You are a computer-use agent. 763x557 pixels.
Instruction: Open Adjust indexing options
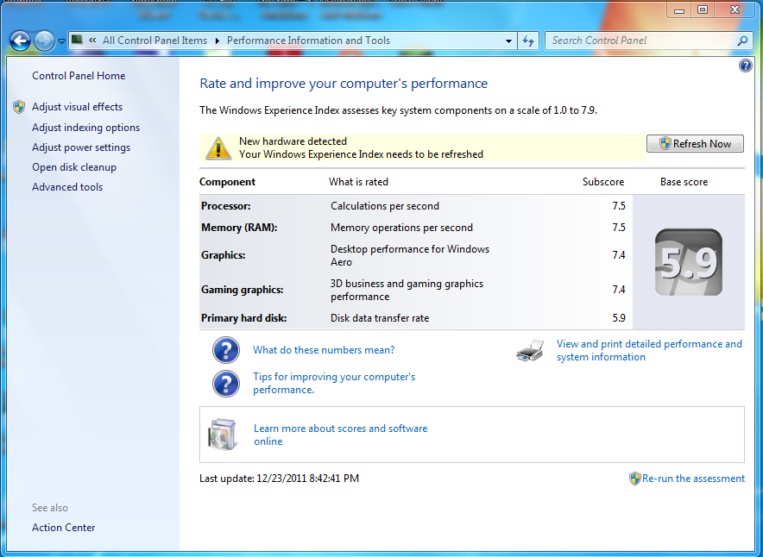pos(86,128)
